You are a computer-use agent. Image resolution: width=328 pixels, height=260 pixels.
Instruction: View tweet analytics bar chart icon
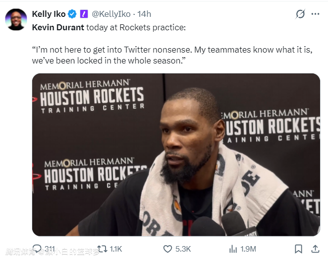233,249
